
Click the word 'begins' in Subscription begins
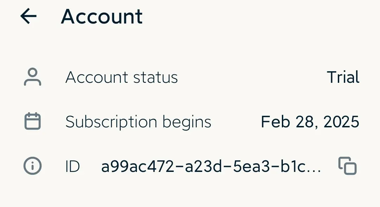pyautogui.click(x=187, y=122)
